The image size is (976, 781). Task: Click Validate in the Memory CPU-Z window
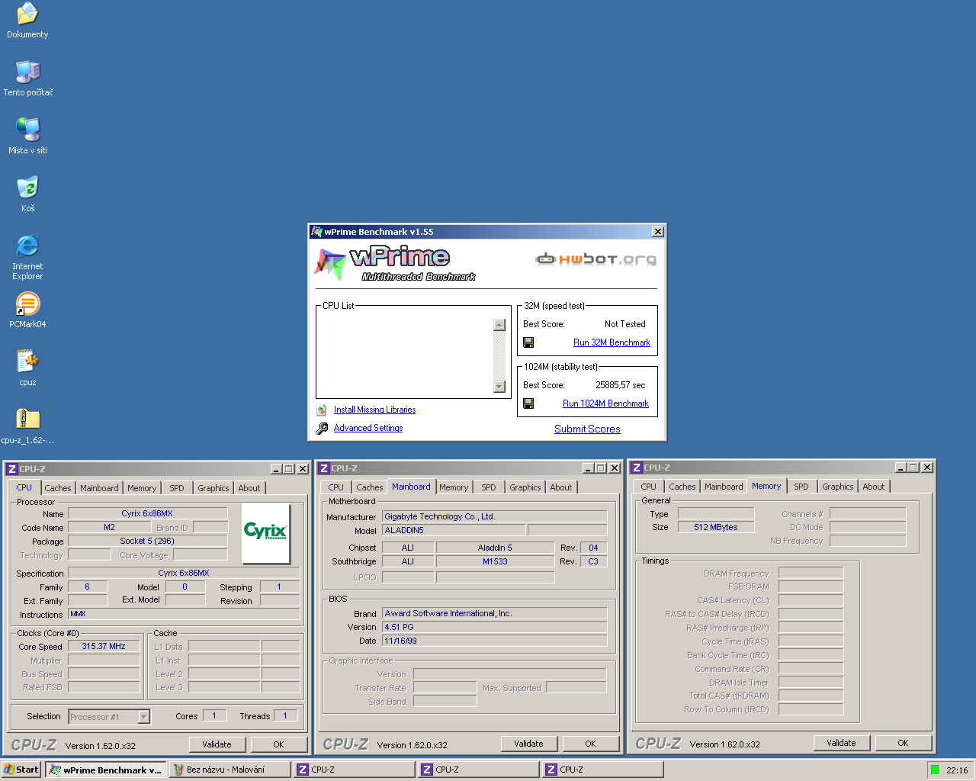[x=842, y=743]
